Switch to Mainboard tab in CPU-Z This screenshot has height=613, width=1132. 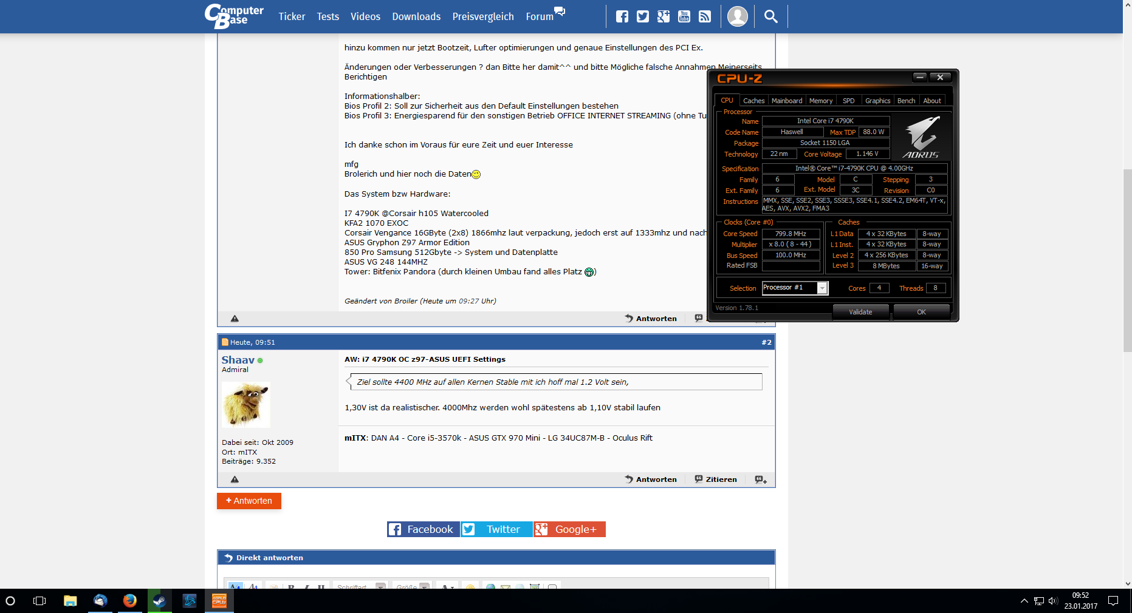(787, 101)
